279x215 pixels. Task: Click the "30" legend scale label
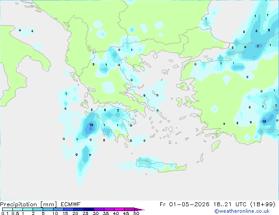tap(95, 213)
